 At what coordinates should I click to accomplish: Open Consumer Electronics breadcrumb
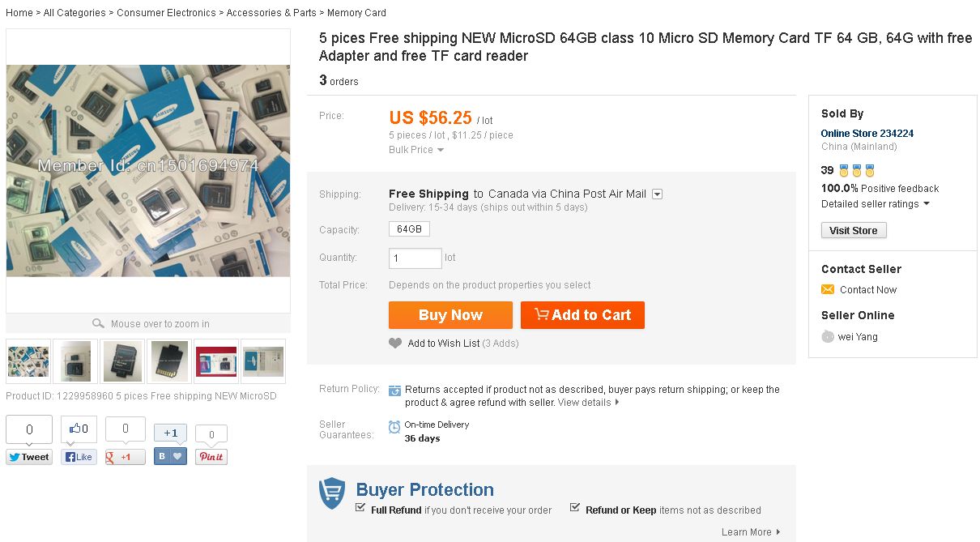[166, 13]
